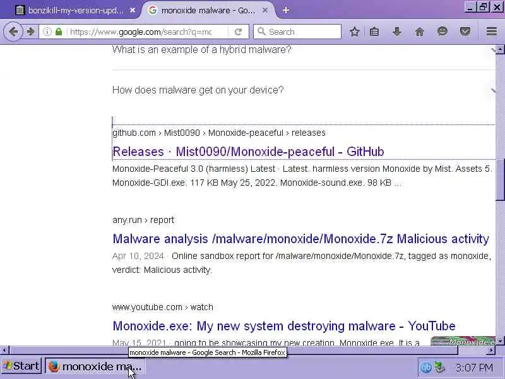Click the 3:07 PM clock

coord(474,368)
